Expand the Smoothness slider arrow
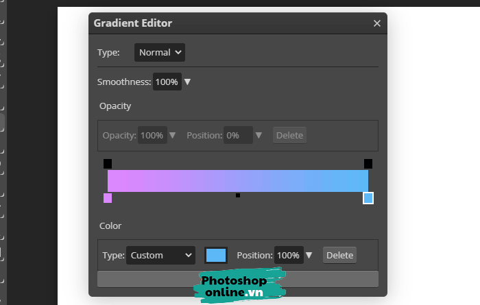The image size is (480, 305). pyautogui.click(x=187, y=82)
